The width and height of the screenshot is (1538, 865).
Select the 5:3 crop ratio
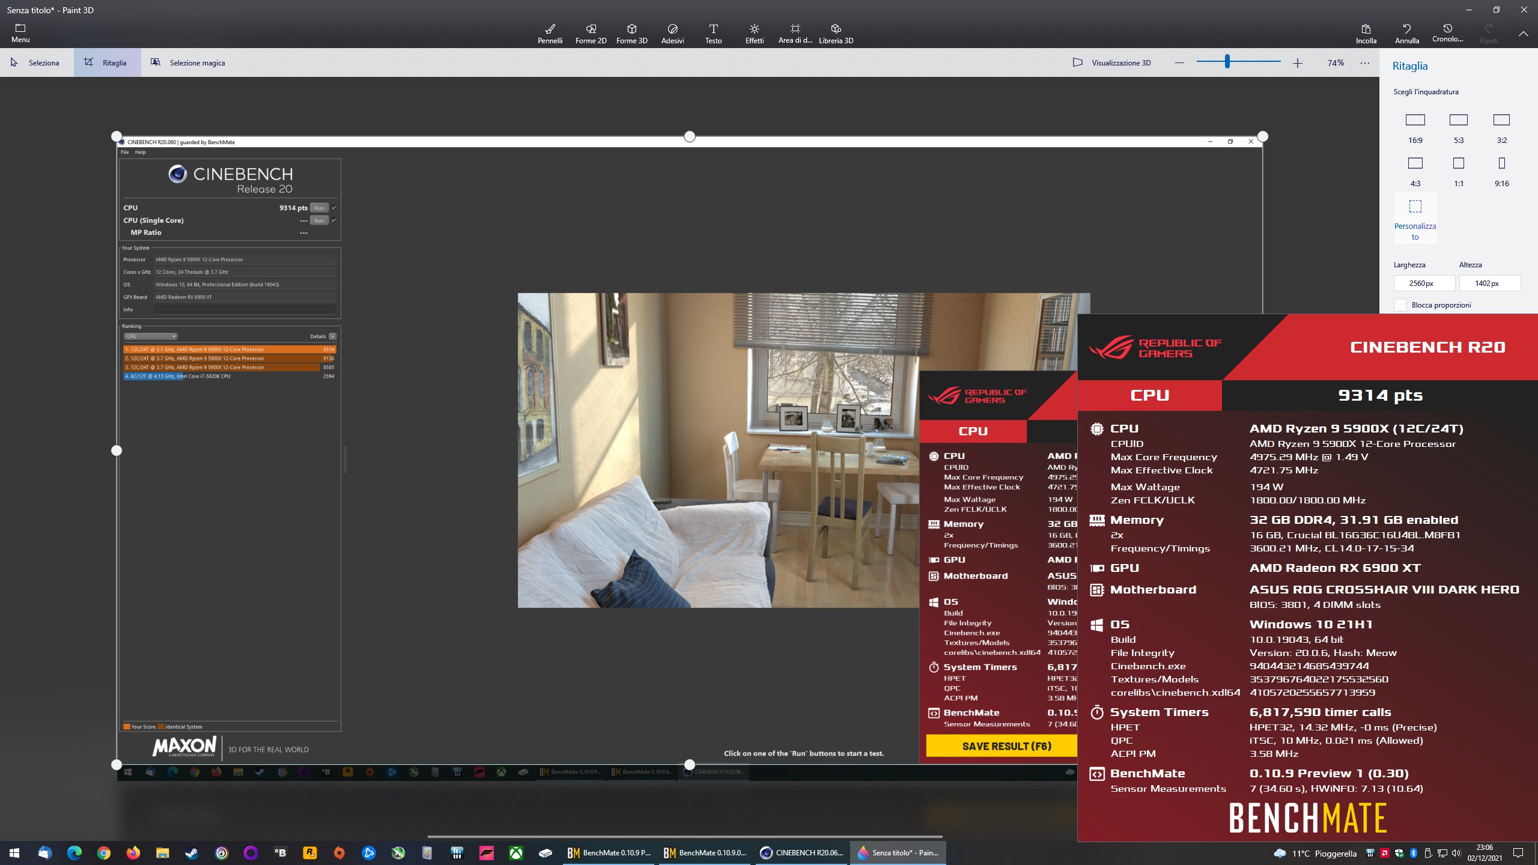pyautogui.click(x=1459, y=128)
